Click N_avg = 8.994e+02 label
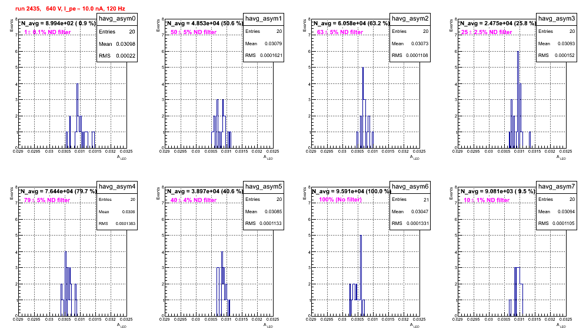This screenshot has height=336, width=586. point(58,23)
